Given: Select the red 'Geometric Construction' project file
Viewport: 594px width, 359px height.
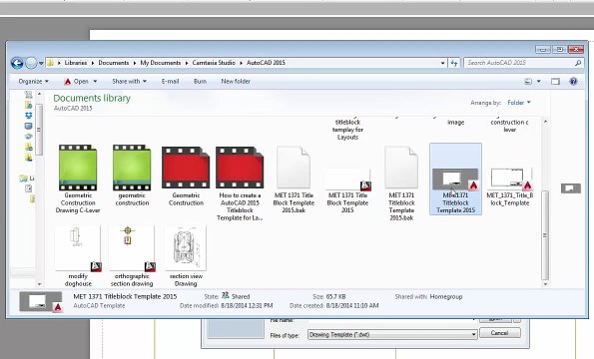Looking at the screenshot, I should 186,176.
